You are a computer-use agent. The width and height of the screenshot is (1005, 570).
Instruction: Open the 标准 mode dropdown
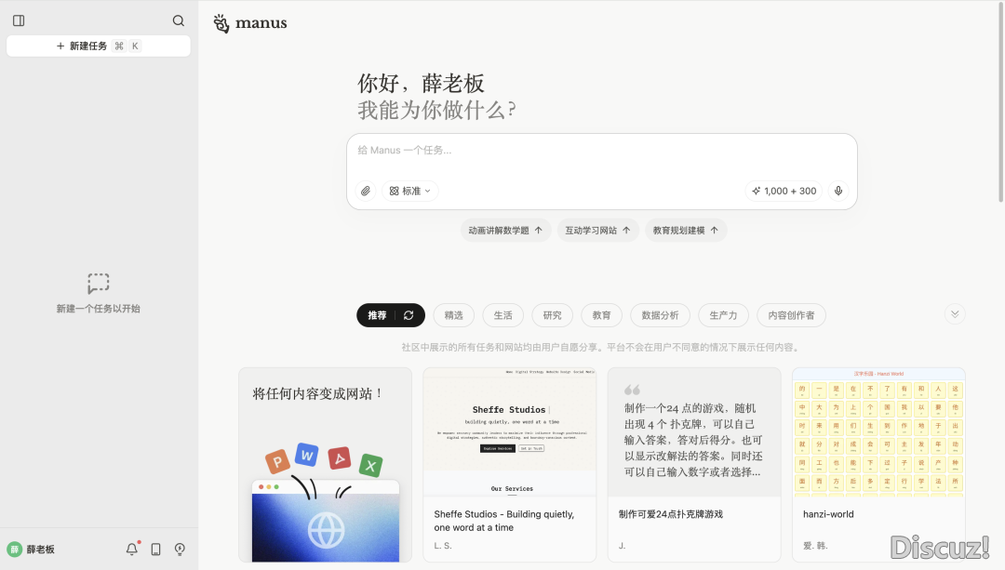point(410,191)
